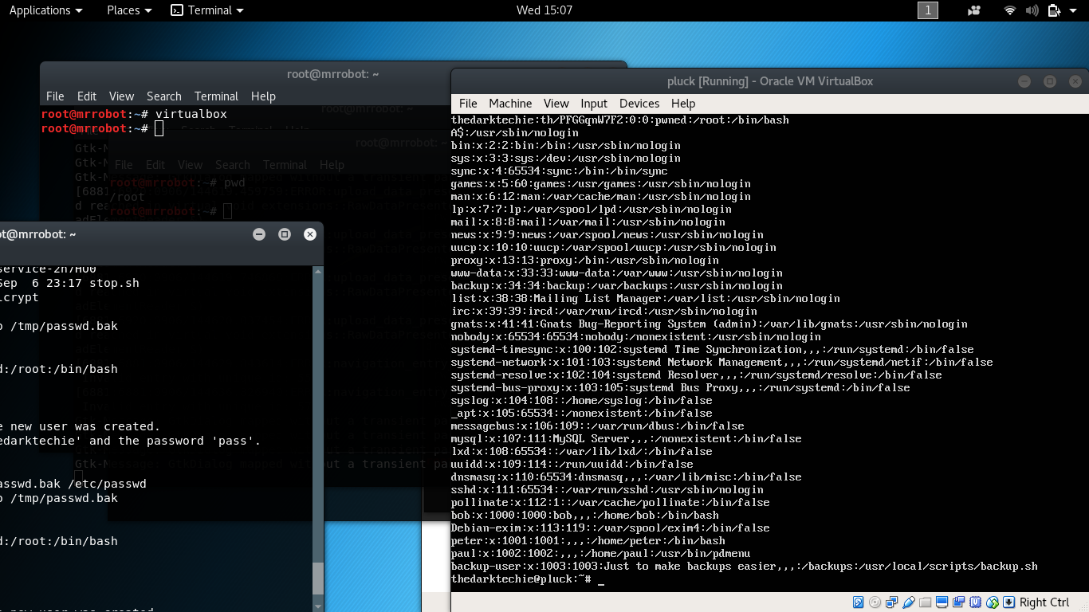Screen dimensions: 1089x612
Task: Click the mouse integration globe icon in VirtualBox
Action: click(x=992, y=602)
